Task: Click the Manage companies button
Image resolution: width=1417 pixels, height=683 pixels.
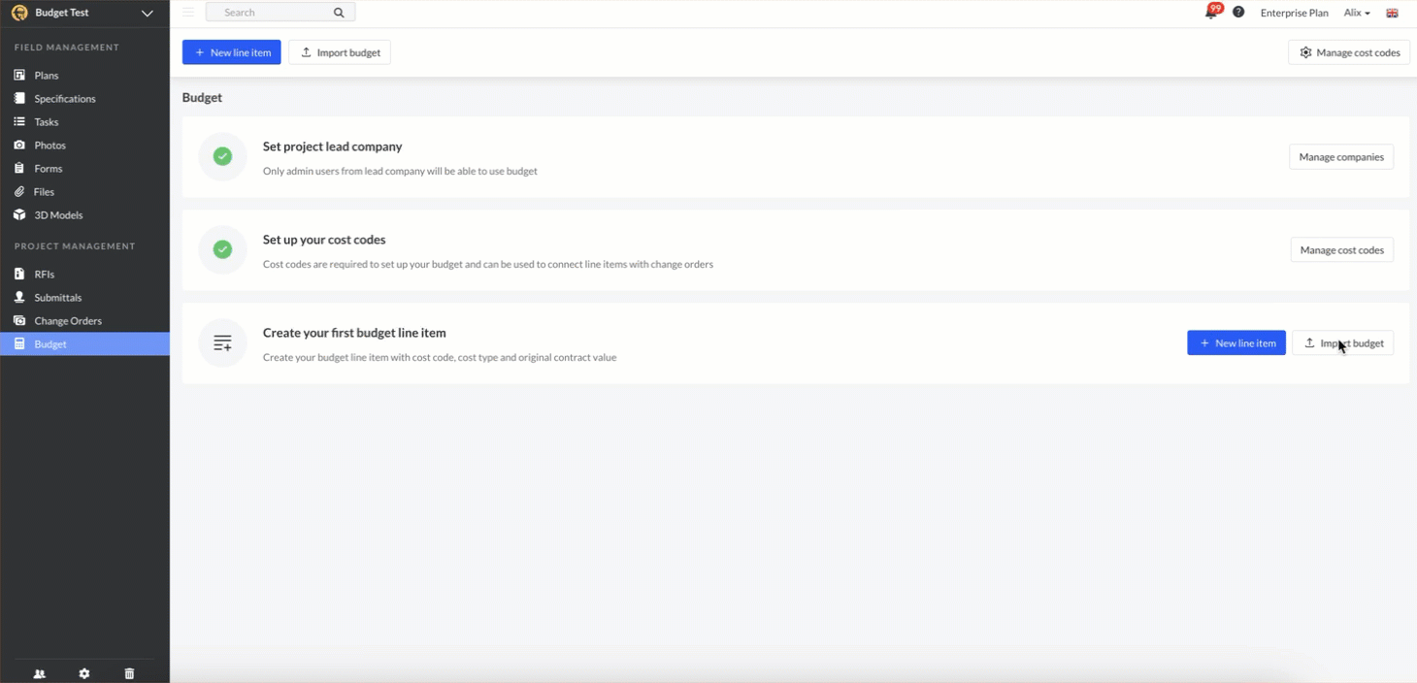Action: 1341,157
